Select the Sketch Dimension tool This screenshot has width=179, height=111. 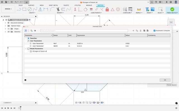pyautogui.click(x=46, y=9)
